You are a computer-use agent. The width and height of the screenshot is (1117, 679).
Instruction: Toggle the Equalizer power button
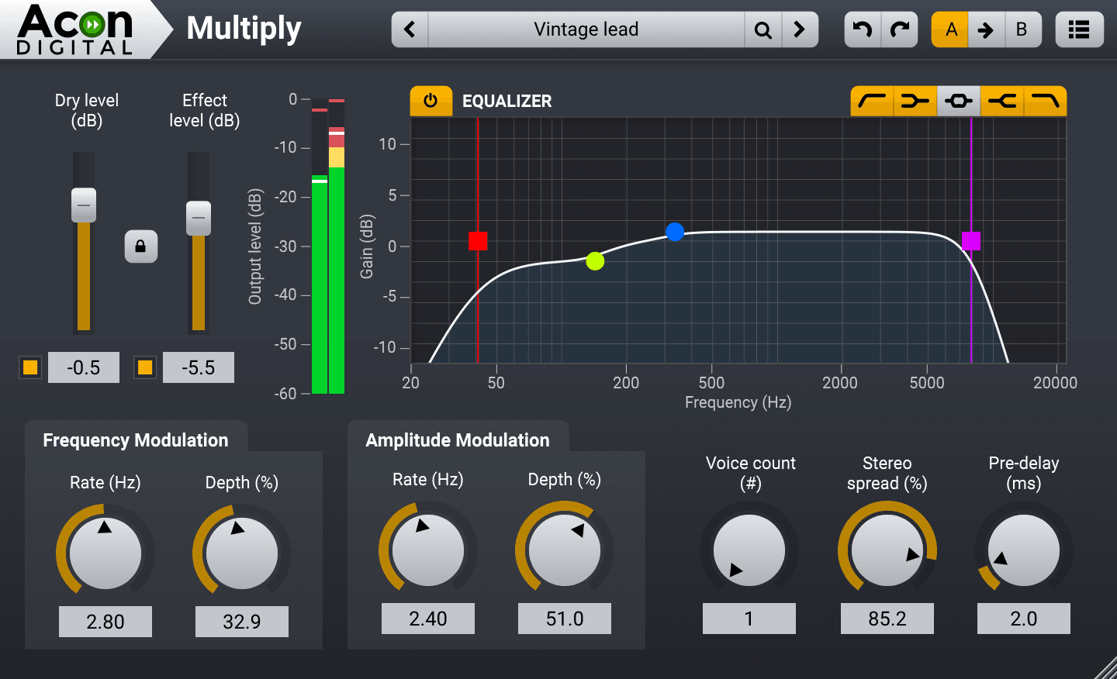(x=431, y=101)
